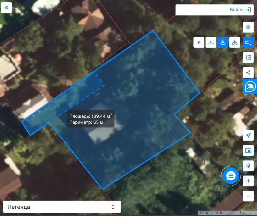
Task: Click the share map icon
Action: tap(248, 73)
